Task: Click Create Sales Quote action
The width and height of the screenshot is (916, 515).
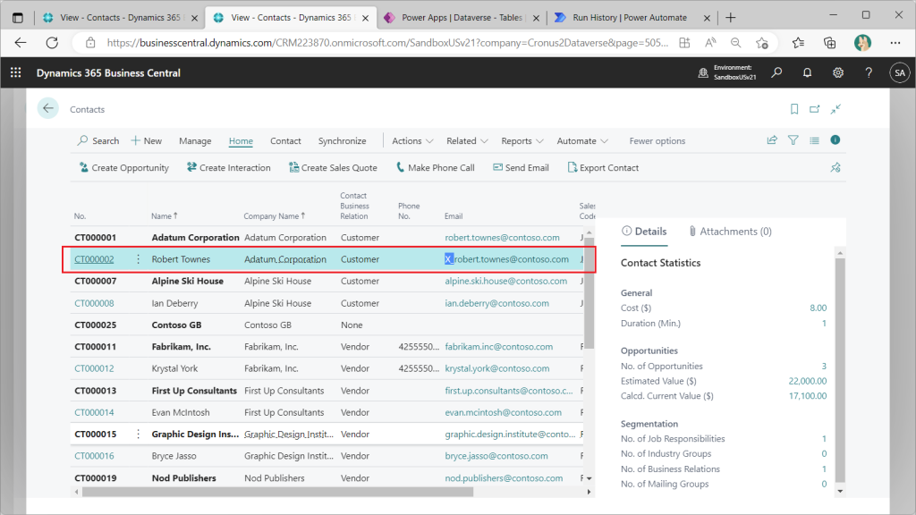Action: point(333,167)
